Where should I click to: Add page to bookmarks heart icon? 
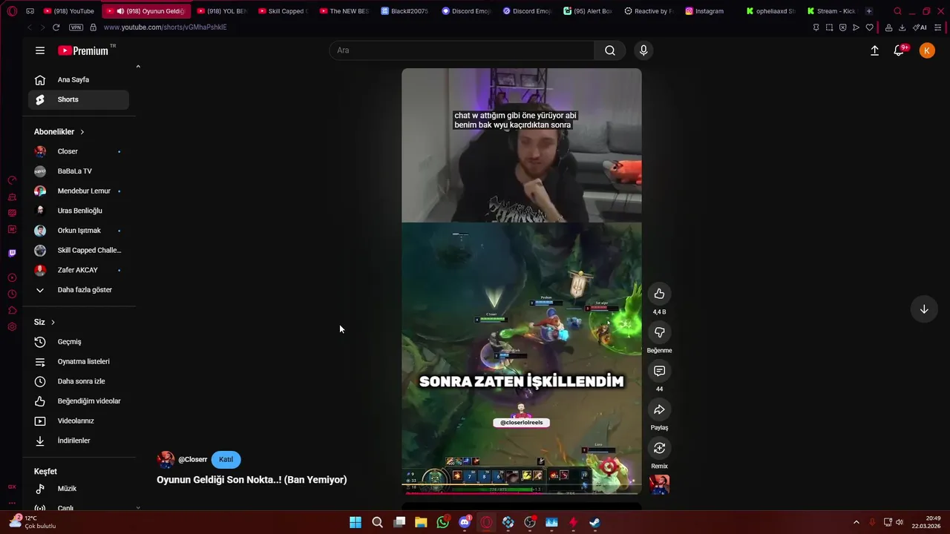[870, 27]
